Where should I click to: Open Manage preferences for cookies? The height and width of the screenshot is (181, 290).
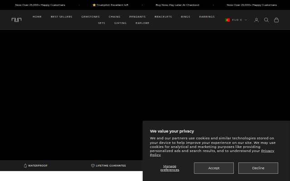pos(169,168)
